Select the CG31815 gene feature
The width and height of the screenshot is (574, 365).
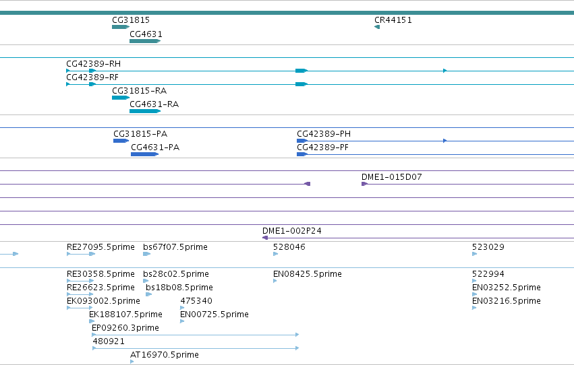point(121,27)
